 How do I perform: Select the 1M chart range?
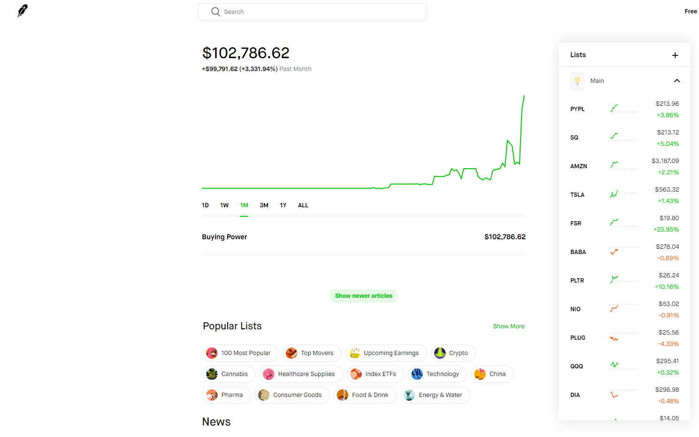pyautogui.click(x=244, y=205)
